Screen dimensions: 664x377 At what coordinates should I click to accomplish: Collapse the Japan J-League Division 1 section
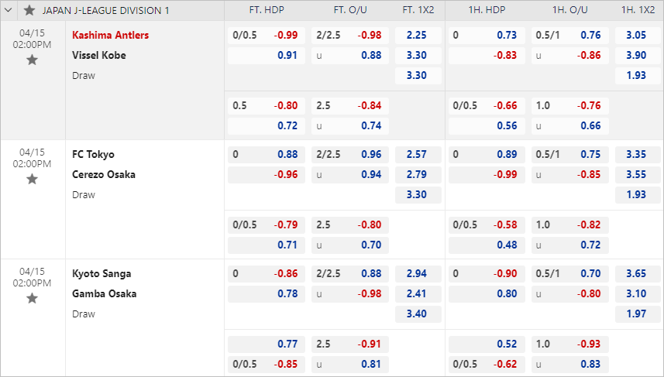9,10
